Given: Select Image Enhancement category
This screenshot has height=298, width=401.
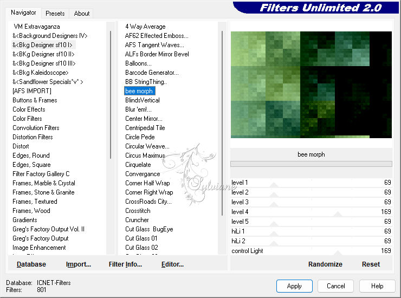Looking at the screenshot, I should point(39,248).
